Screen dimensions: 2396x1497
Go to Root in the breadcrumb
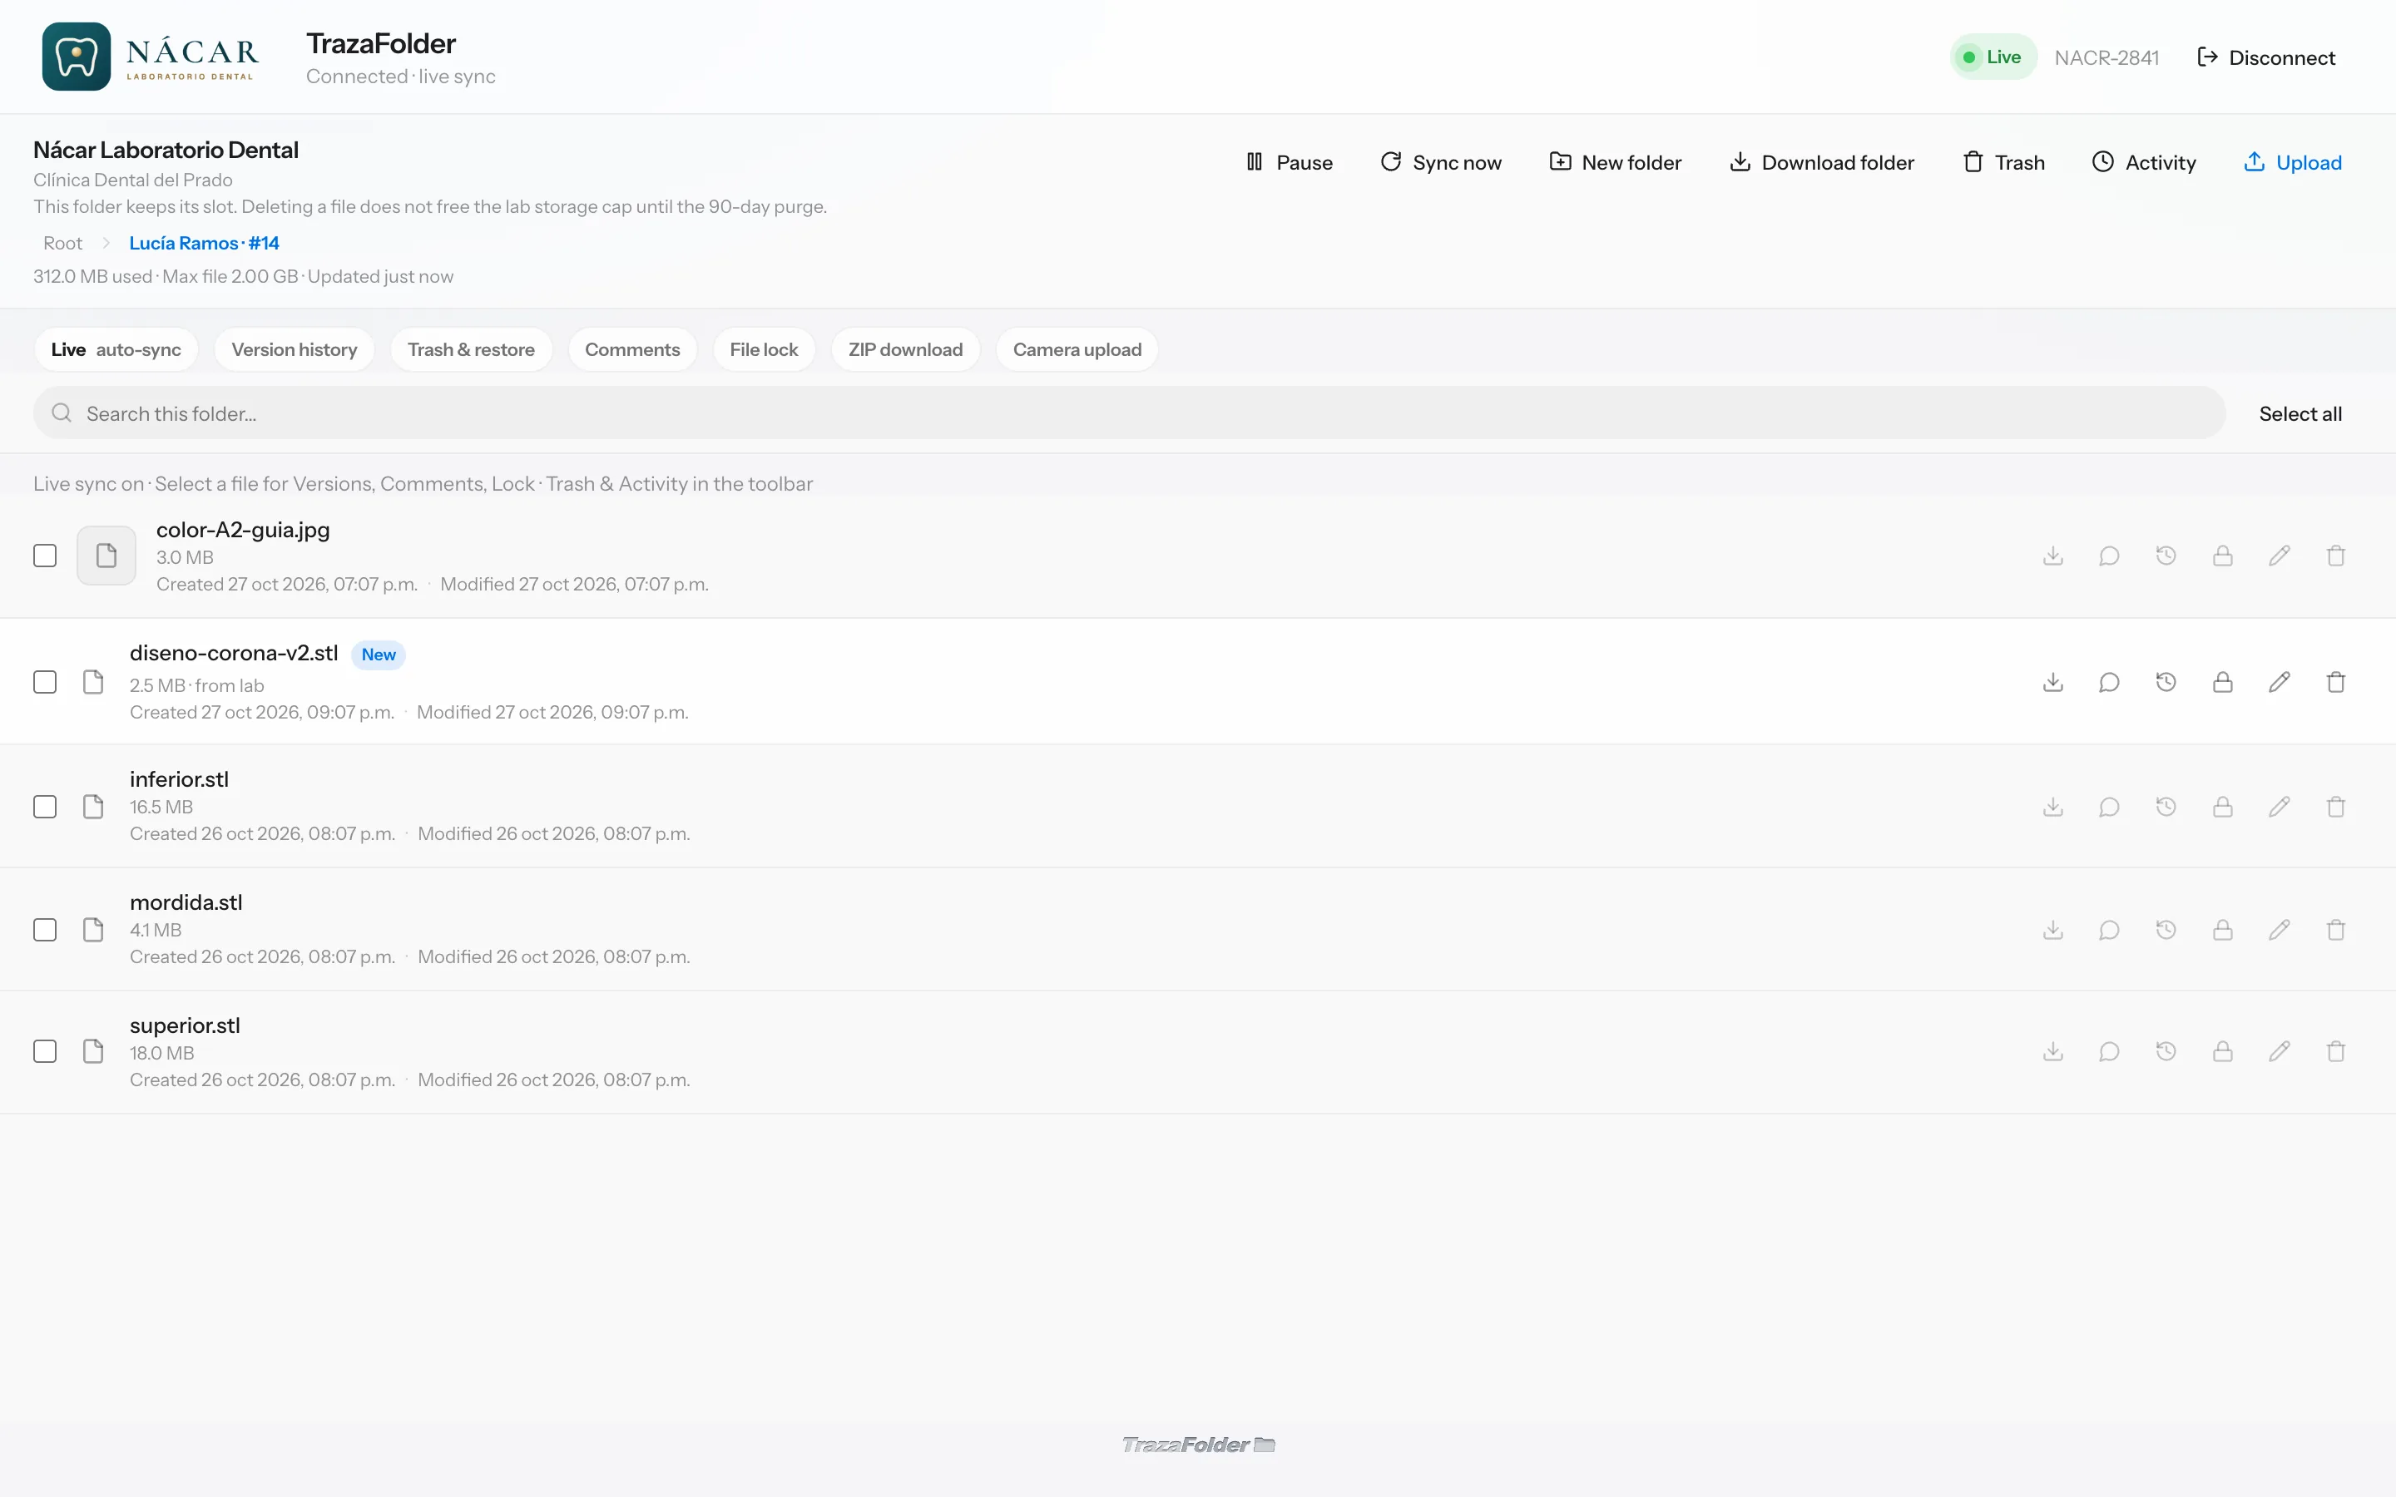tap(62, 244)
